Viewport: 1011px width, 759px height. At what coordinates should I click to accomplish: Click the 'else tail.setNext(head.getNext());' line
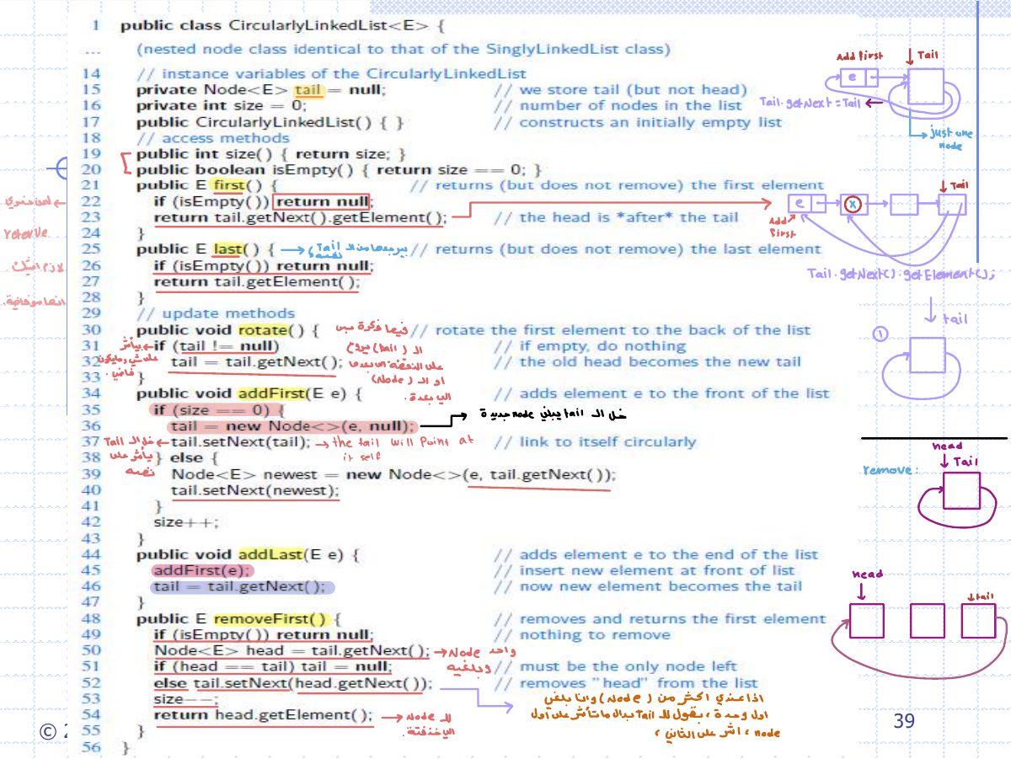pyautogui.click(x=293, y=682)
